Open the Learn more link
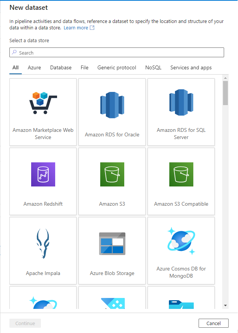 pyautogui.click(x=76, y=27)
